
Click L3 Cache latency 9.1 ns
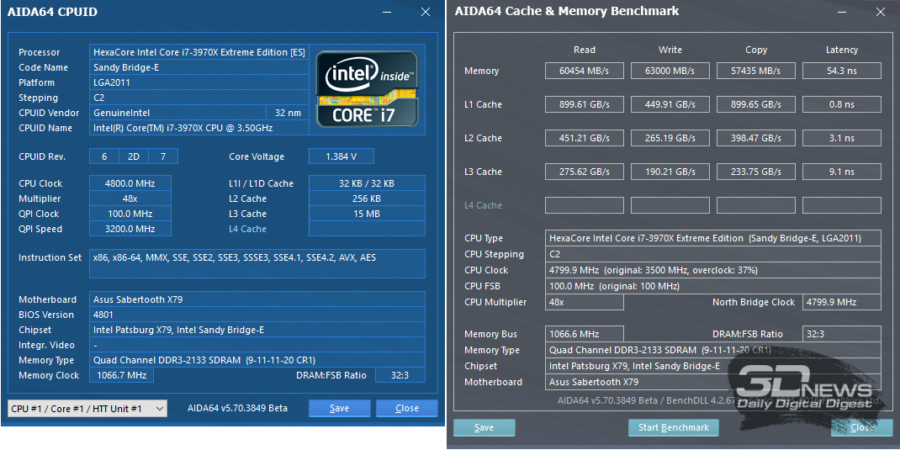[841, 172]
